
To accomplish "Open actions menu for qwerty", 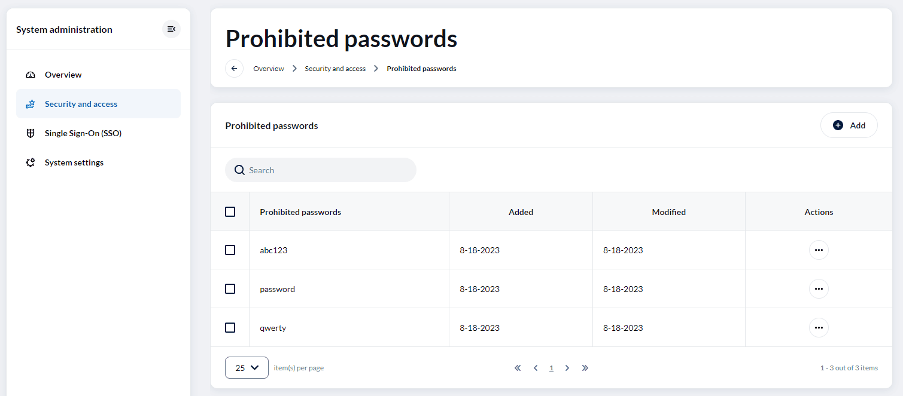I will tap(819, 328).
